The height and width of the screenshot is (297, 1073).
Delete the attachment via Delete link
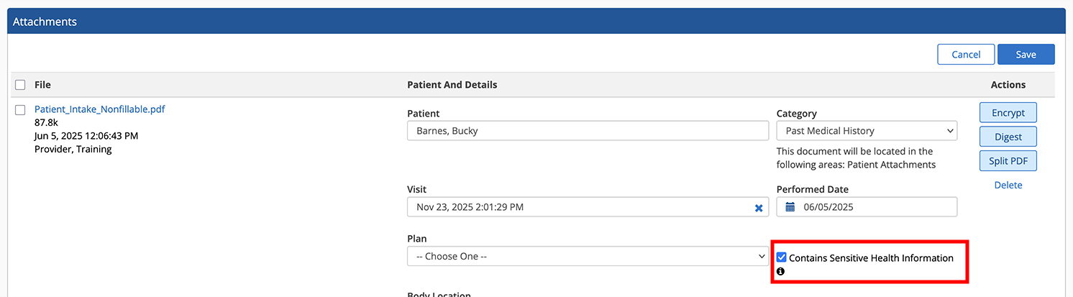coord(1008,186)
